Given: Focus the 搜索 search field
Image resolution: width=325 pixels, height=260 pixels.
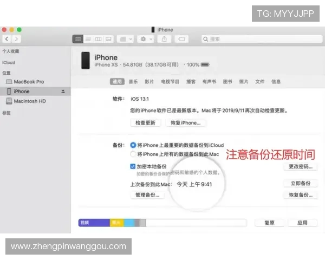Looking at the screenshot, I should point(262,39).
